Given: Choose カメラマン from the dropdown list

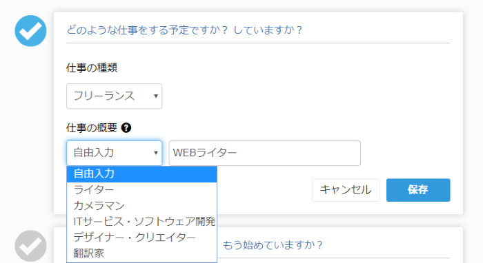Looking at the screenshot, I should [141, 206].
